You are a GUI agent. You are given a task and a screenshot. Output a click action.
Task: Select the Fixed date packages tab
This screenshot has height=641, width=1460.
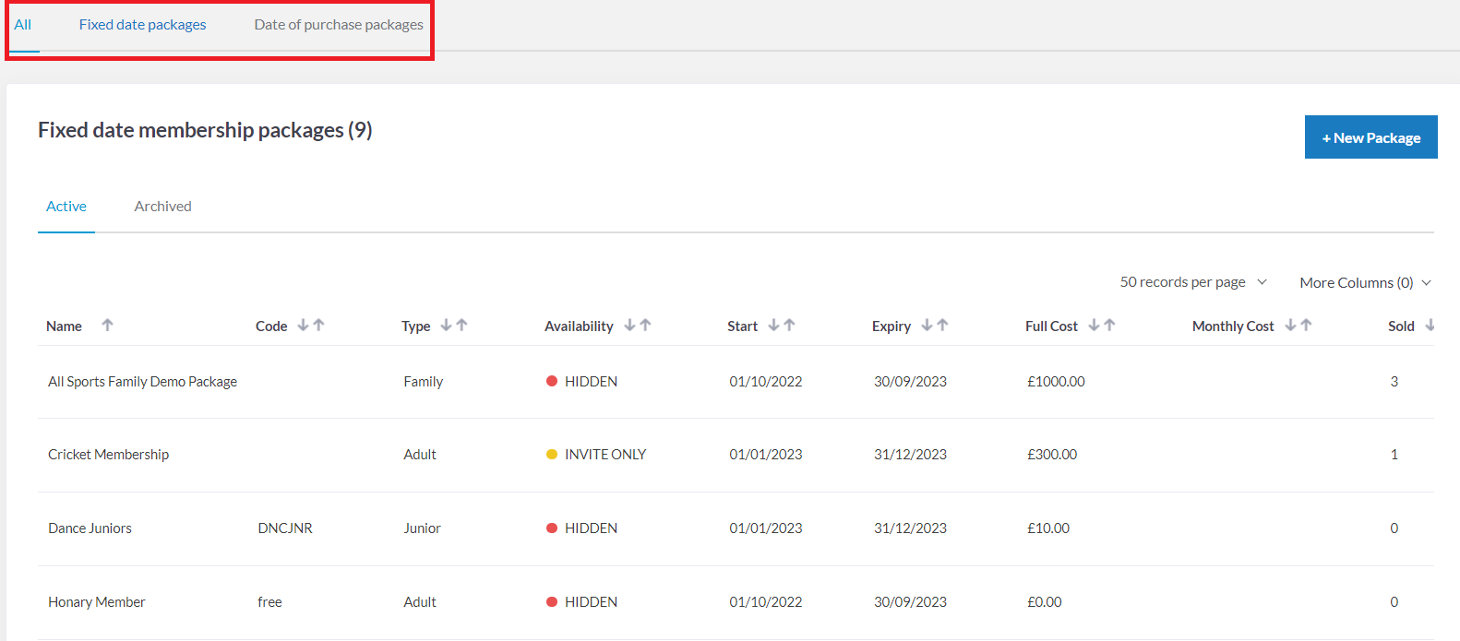tap(142, 25)
